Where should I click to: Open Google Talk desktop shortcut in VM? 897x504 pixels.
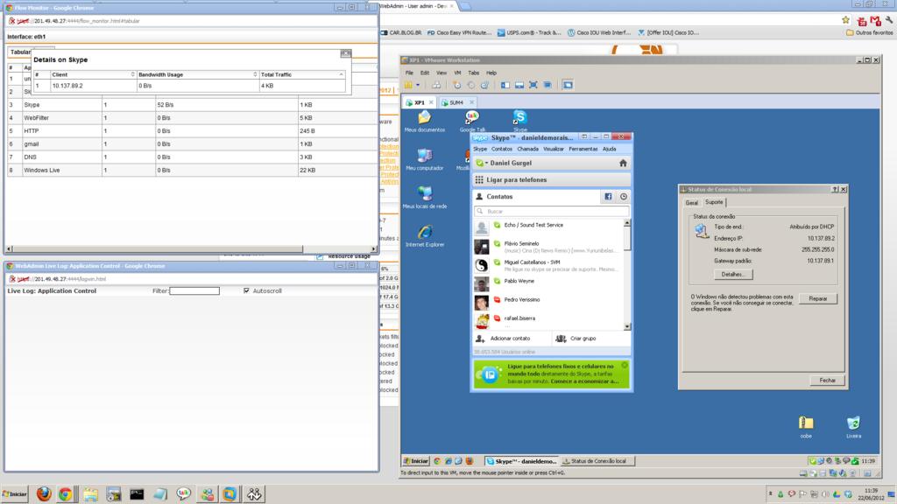click(472, 121)
